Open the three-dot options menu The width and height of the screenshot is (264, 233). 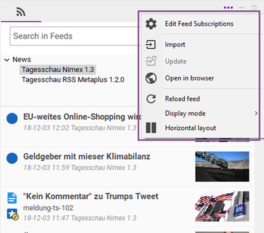point(228,7)
